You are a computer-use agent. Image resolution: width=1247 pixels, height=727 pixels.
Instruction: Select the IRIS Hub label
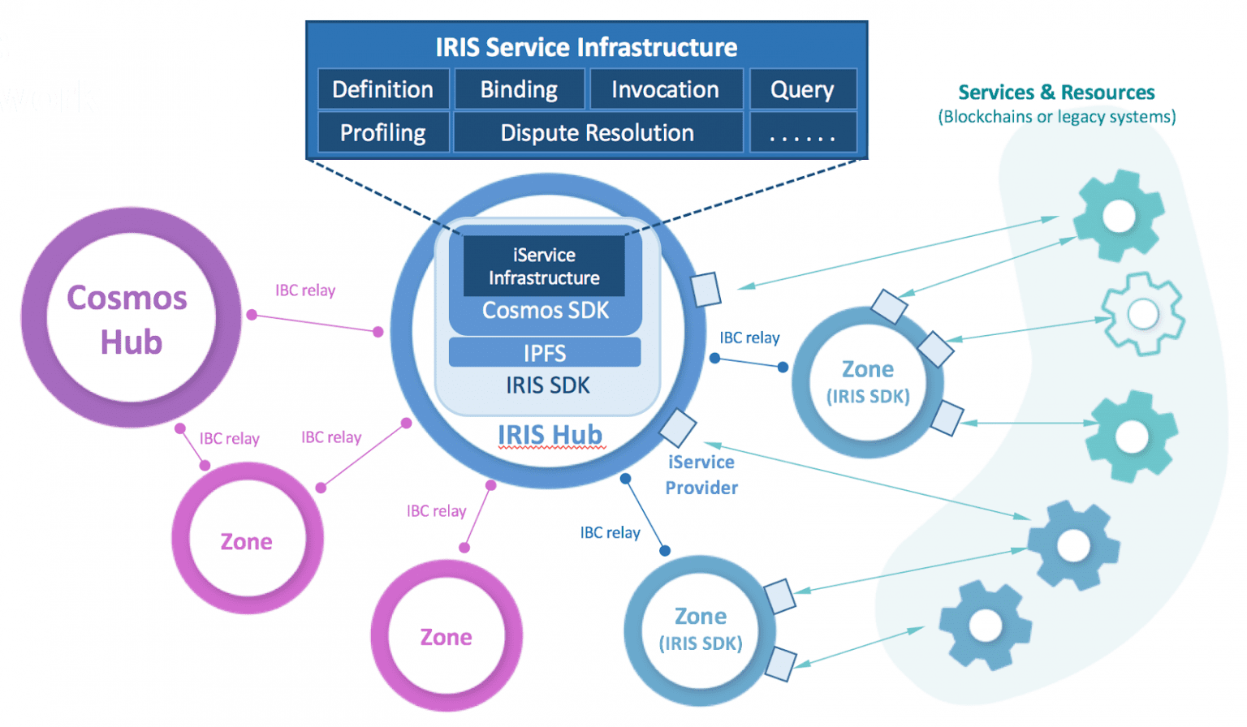[550, 435]
